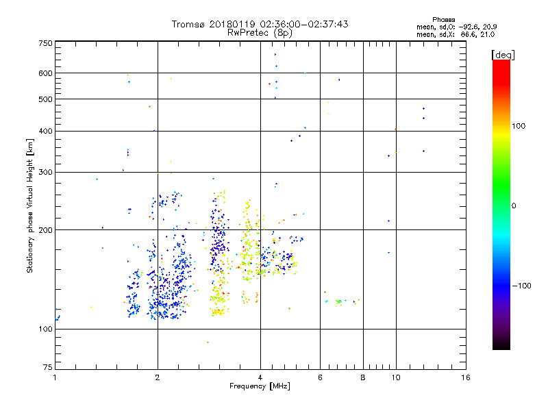Click the x-axis '2' tick label
The width and height of the screenshot is (548, 411).
(158, 377)
